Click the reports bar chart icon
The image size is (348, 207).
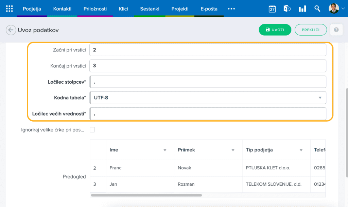[302, 9]
